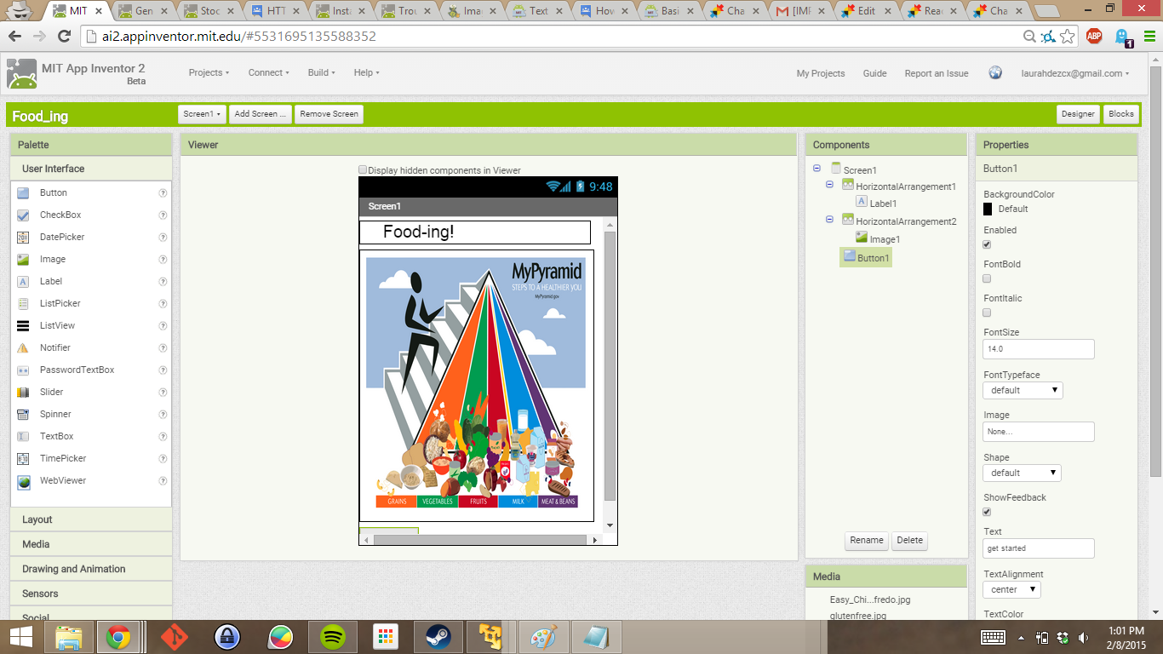Viewport: 1163px width, 654px height.
Task: Collapse the HorizontalArrangement2 tree node
Action: point(829,220)
